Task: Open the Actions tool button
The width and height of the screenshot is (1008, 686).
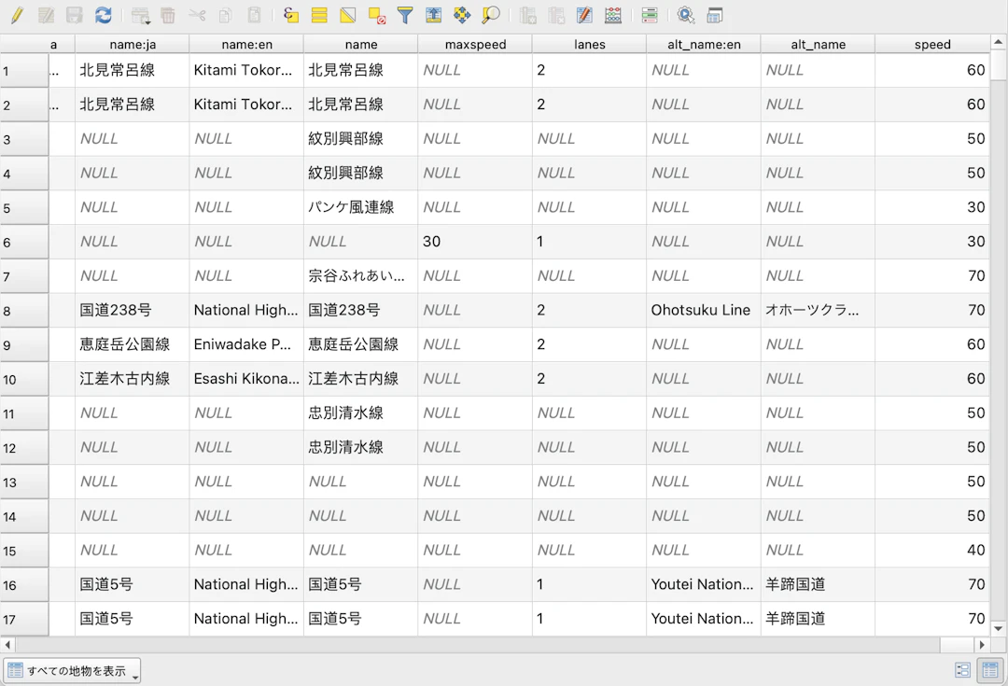Action: (x=686, y=15)
